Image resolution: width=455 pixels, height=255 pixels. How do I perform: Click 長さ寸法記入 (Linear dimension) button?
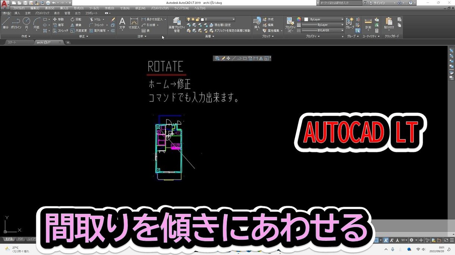[153, 19]
